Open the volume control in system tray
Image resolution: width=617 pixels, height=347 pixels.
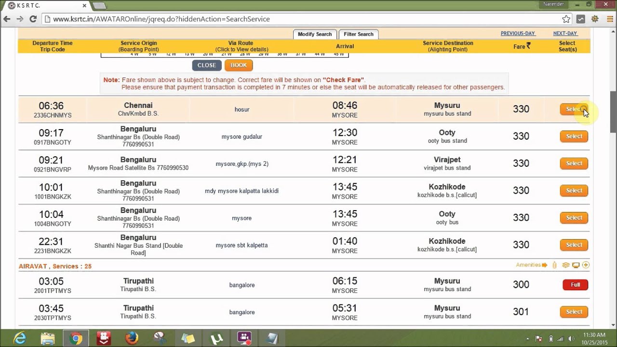(571, 339)
